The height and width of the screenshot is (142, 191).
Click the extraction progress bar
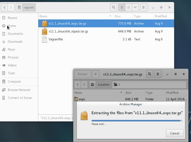(137, 121)
